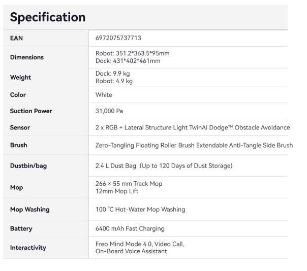Select the 100 °C Hot-Water Mop Washing text
This screenshot has height=271, width=307.
coord(140,210)
